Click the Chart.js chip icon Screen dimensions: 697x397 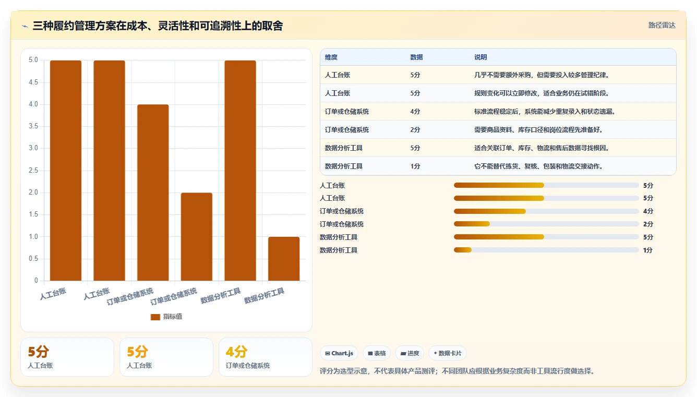click(x=327, y=353)
